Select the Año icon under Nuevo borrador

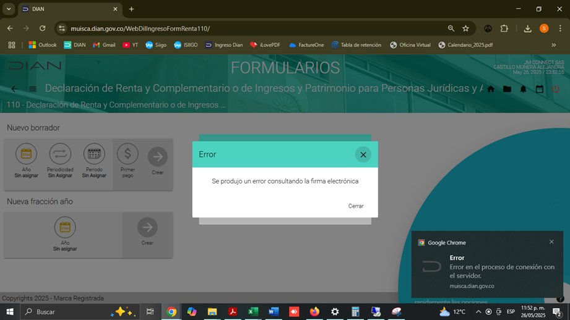26,154
